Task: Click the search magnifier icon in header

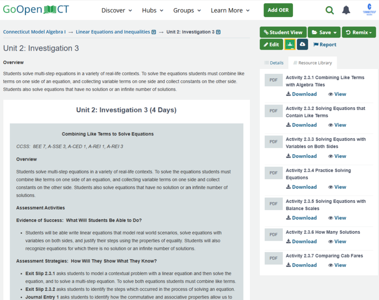Action: 330,10
